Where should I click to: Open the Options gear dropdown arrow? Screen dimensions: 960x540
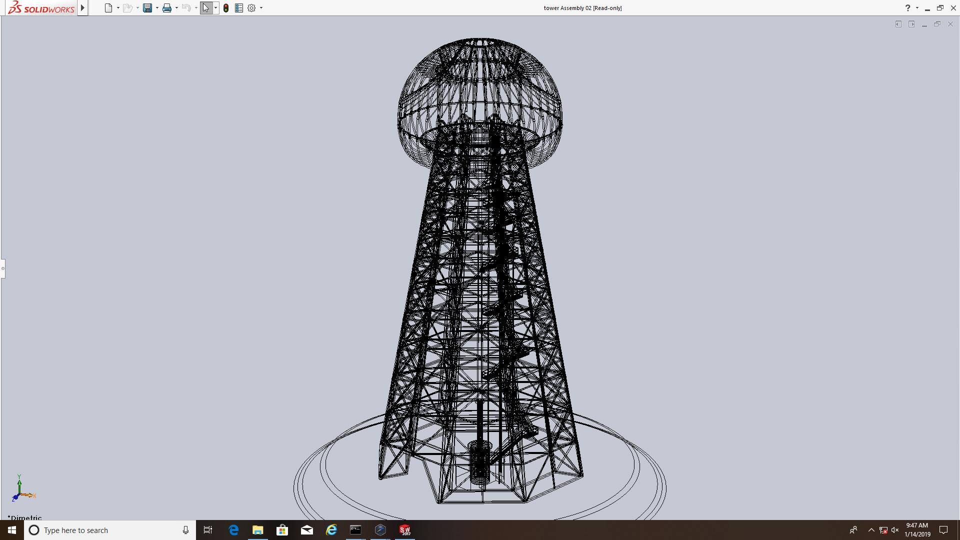click(261, 8)
